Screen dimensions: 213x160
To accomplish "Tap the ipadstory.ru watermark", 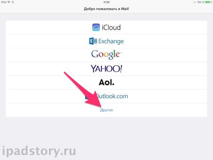I will coord(39,151).
